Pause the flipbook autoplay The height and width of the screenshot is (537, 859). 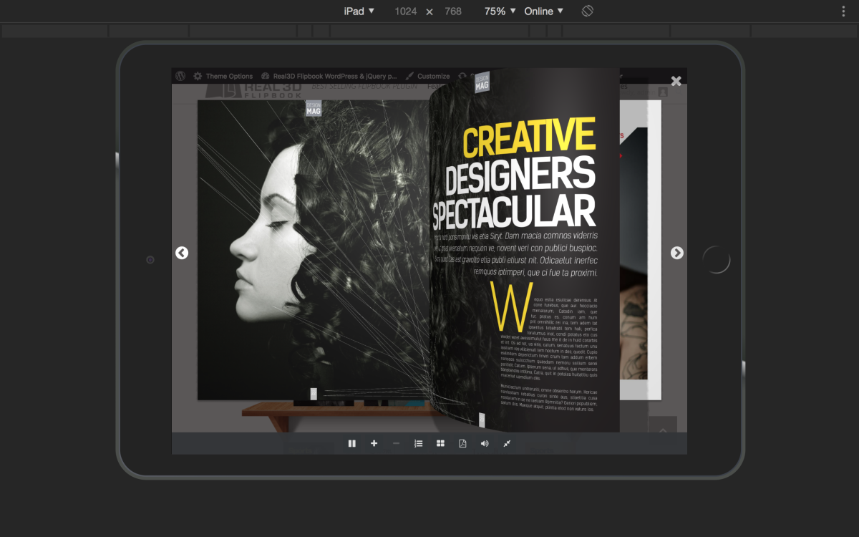tap(352, 443)
